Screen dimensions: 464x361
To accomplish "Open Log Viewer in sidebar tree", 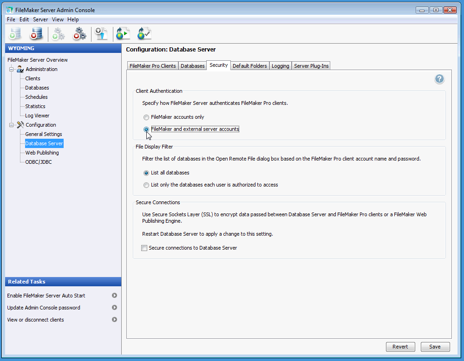I will 37,116.
